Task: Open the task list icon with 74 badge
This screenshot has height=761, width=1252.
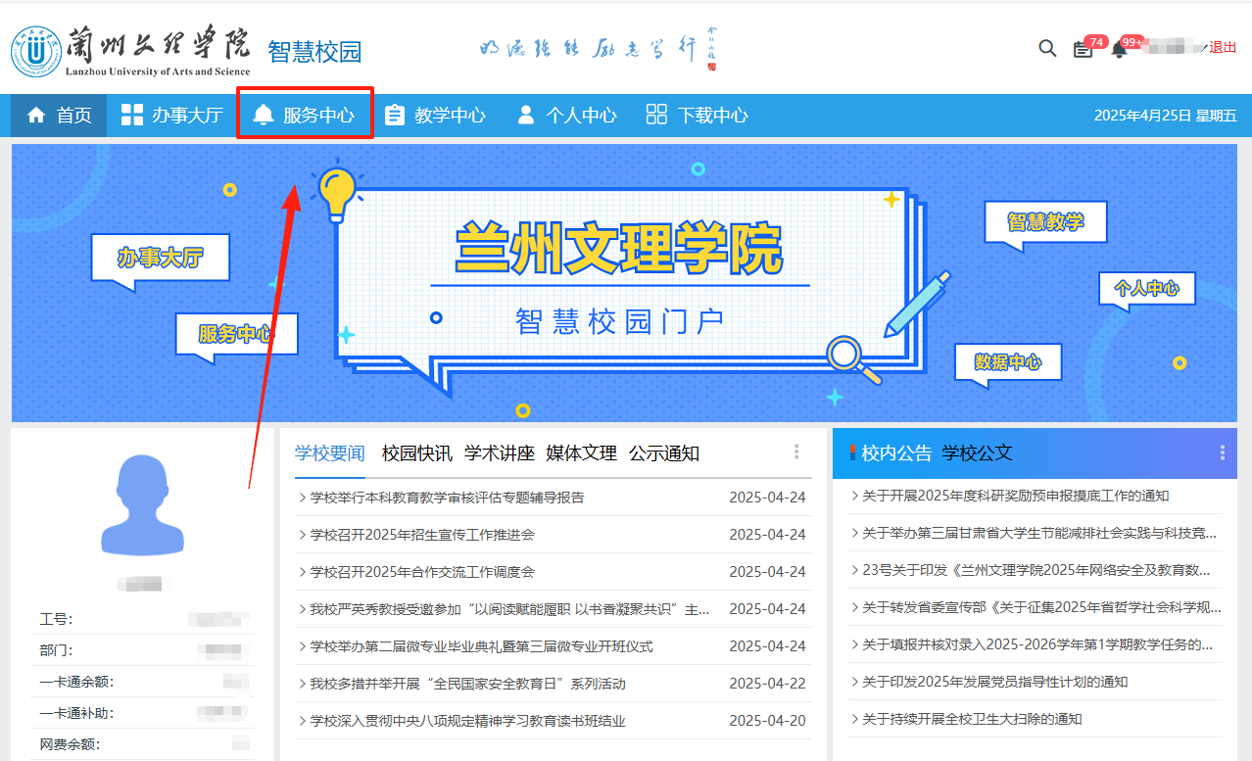Action: point(1083,49)
